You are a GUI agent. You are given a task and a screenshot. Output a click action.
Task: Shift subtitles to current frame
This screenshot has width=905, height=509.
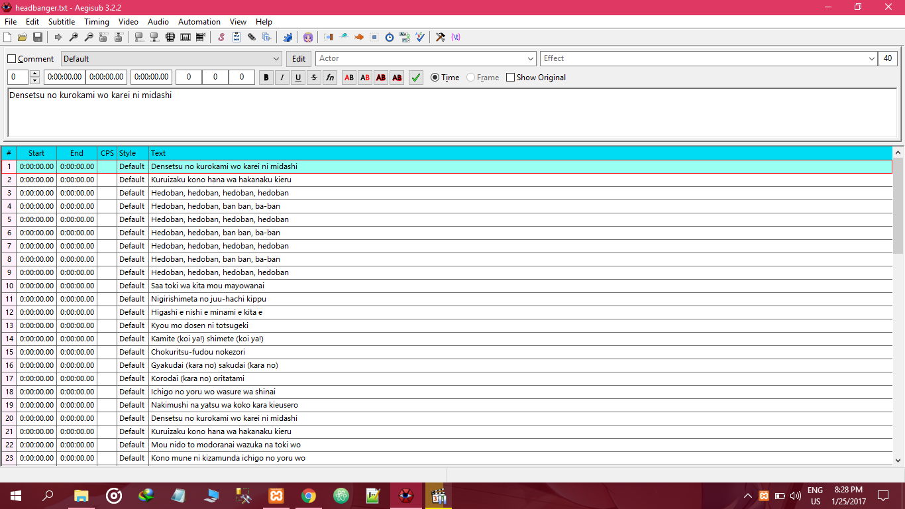click(201, 37)
